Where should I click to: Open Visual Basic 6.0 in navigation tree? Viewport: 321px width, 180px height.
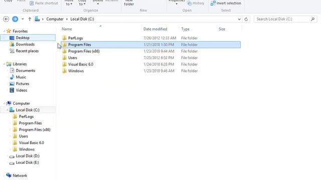point(31,142)
